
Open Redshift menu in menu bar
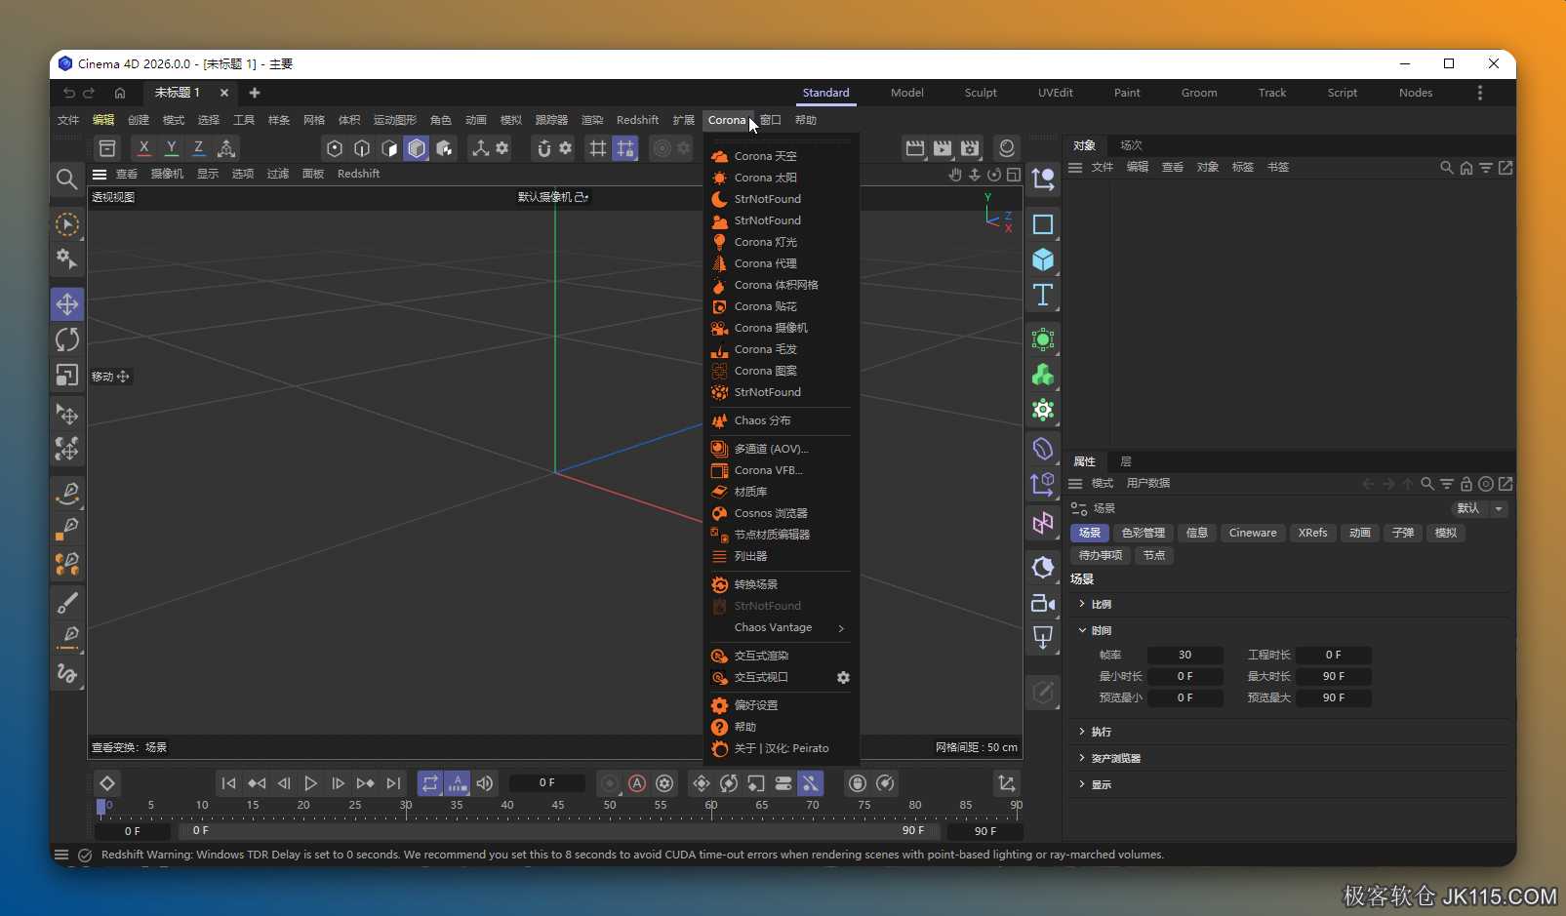click(637, 120)
